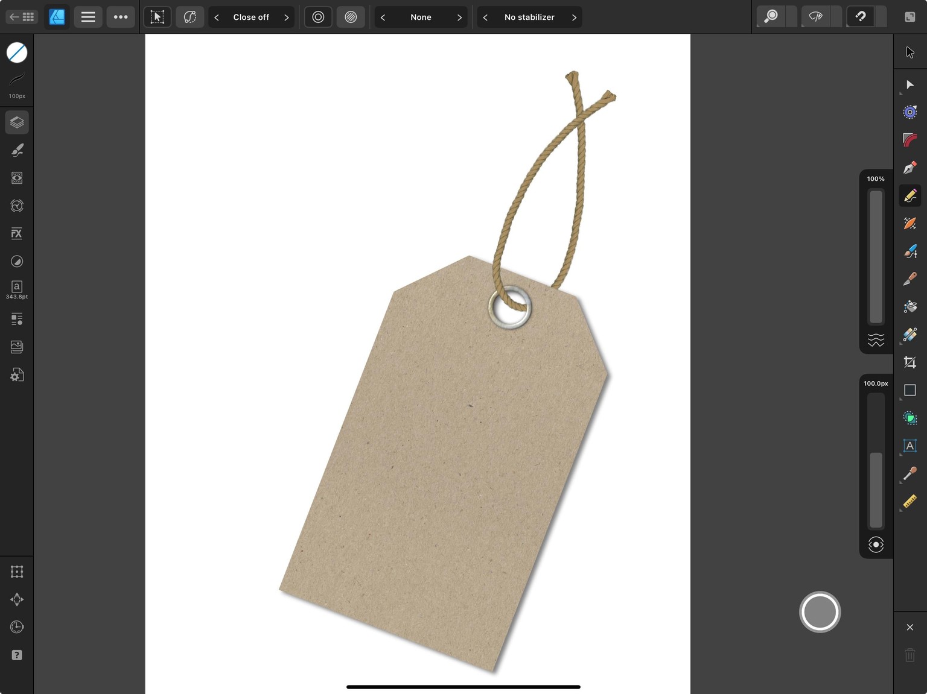
Task: Choose previous stabilizer mode
Action: tap(485, 17)
